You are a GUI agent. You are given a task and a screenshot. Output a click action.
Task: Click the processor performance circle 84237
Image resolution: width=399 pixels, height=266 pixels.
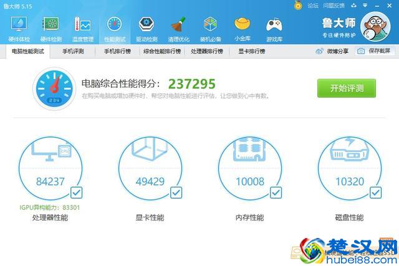(x=50, y=168)
